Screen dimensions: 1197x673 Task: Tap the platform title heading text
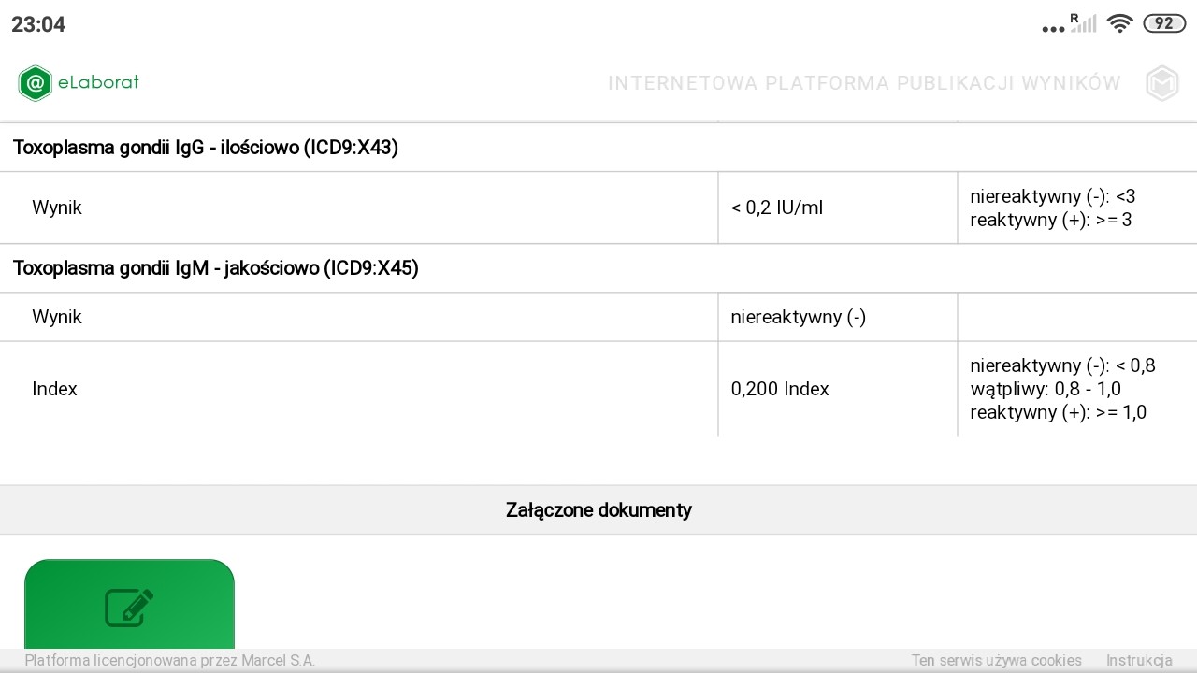click(x=864, y=83)
